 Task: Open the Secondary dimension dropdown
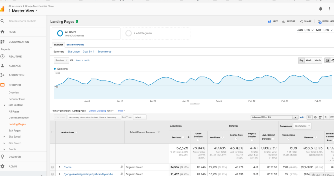(94, 117)
